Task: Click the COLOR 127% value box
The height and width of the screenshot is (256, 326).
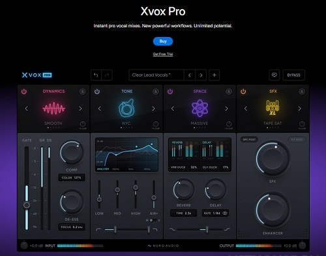Action: (x=72, y=177)
